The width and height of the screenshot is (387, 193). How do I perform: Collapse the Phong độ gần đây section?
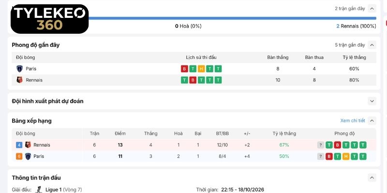click(372, 45)
